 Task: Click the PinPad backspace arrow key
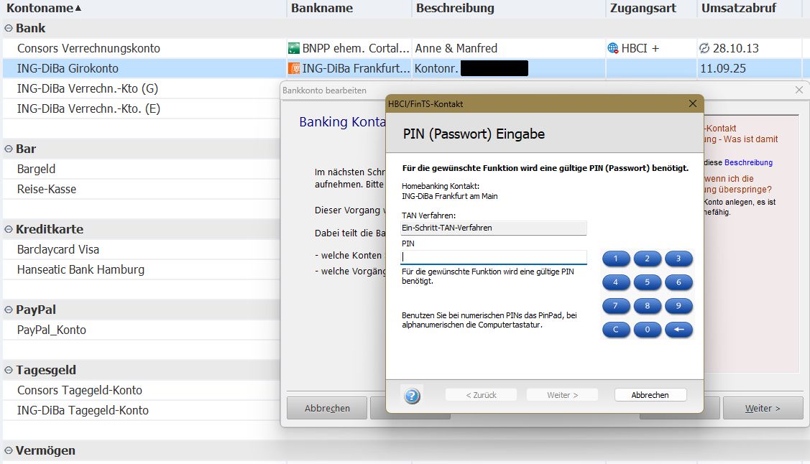click(678, 329)
